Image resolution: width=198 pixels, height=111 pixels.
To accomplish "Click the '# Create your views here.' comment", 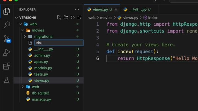I will coord(141,45).
